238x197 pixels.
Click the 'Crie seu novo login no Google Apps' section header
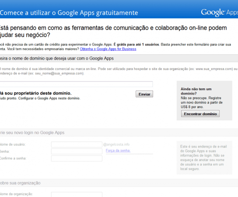(x=32, y=133)
